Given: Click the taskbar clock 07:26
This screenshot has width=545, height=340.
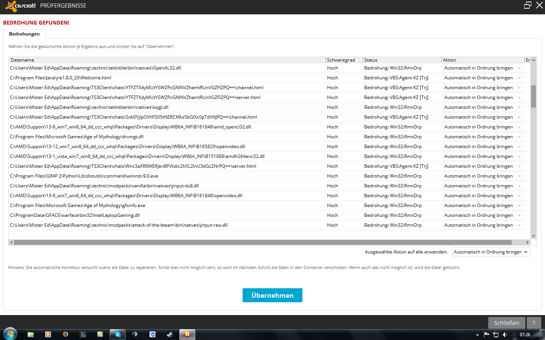Looking at the screenshot, I should 525,335.
